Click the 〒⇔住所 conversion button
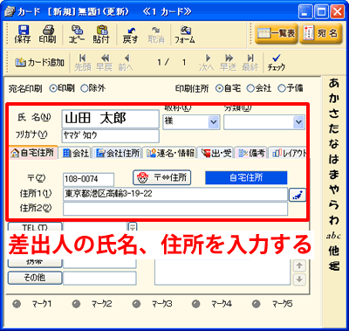Viewport: 349px width, 331px height. pos(162,177)
